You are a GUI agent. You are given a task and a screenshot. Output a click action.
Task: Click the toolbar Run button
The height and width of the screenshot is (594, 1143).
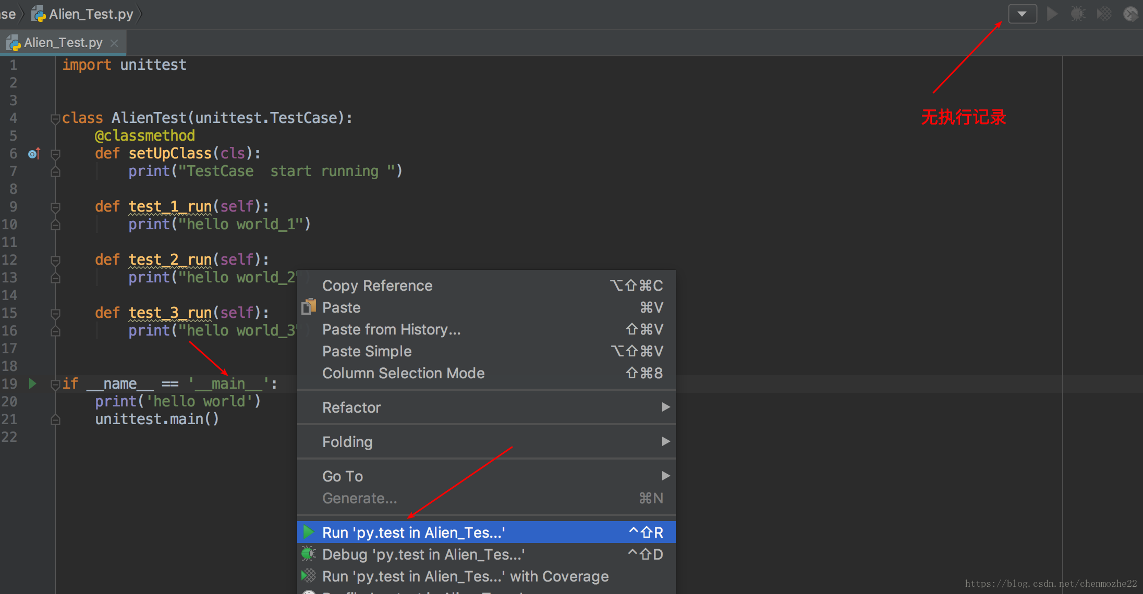pos(1052,14)
